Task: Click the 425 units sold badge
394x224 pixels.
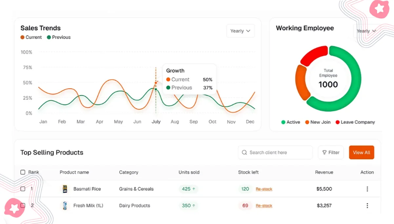Action: point(188,189)
